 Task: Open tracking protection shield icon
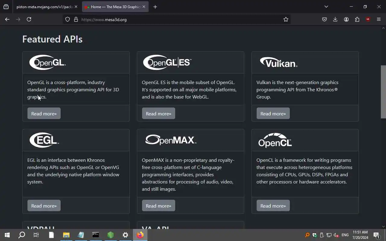pyautogui.click(x=68, y=19)
